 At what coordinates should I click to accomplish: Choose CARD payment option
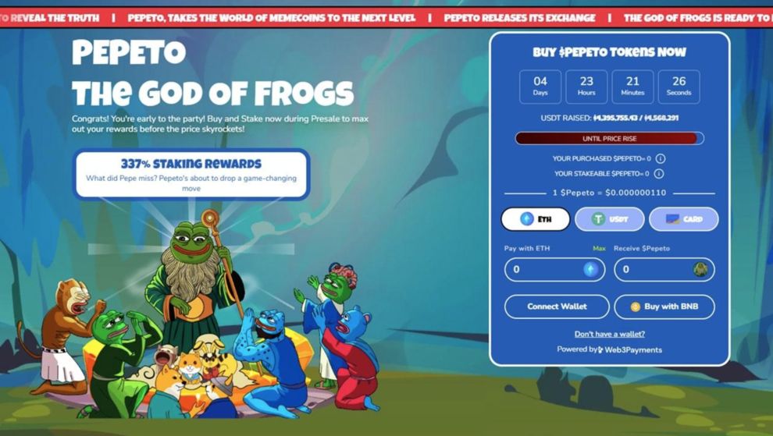(684, 219)
